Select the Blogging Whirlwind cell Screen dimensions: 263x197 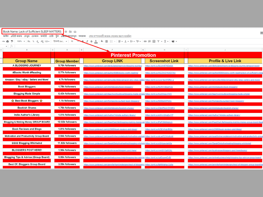(27, 143)
